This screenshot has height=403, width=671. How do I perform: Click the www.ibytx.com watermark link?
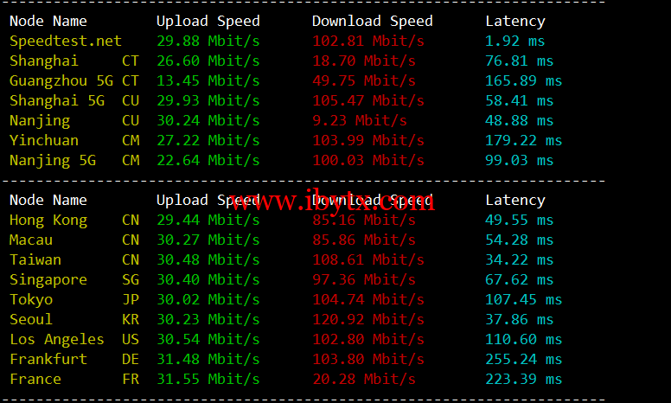point(332,202)
